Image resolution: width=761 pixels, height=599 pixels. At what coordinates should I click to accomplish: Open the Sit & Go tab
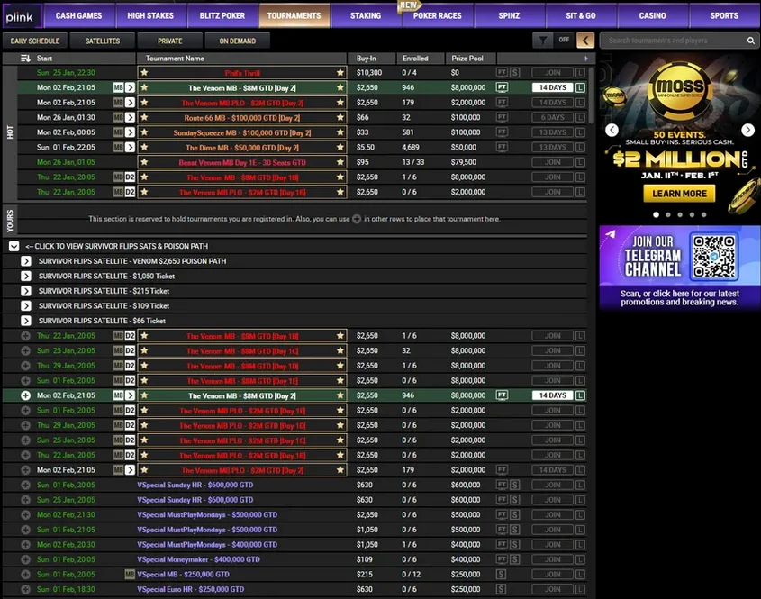tap(581, 15)
